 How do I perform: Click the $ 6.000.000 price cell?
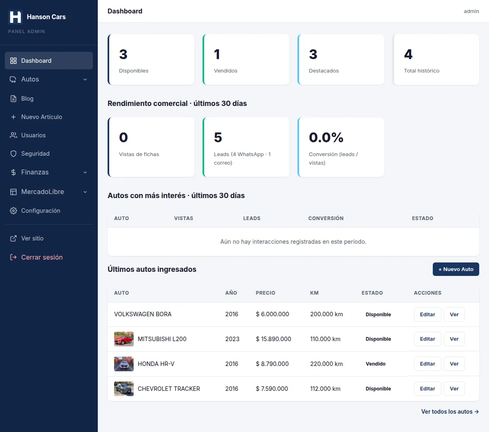click(272, 314)
